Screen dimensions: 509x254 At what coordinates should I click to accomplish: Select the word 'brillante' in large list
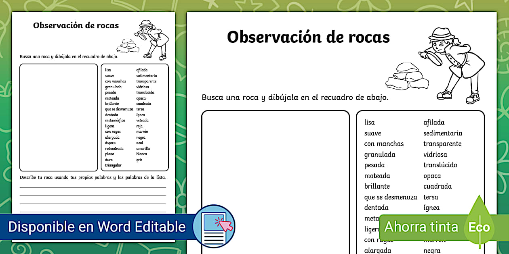377,186
